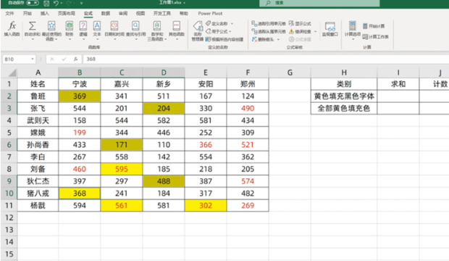Screen dimensions: 449x261
Task: Open the 数学和三角函数 (Math & Trig) icon
Action: click(x=157, y=26)
